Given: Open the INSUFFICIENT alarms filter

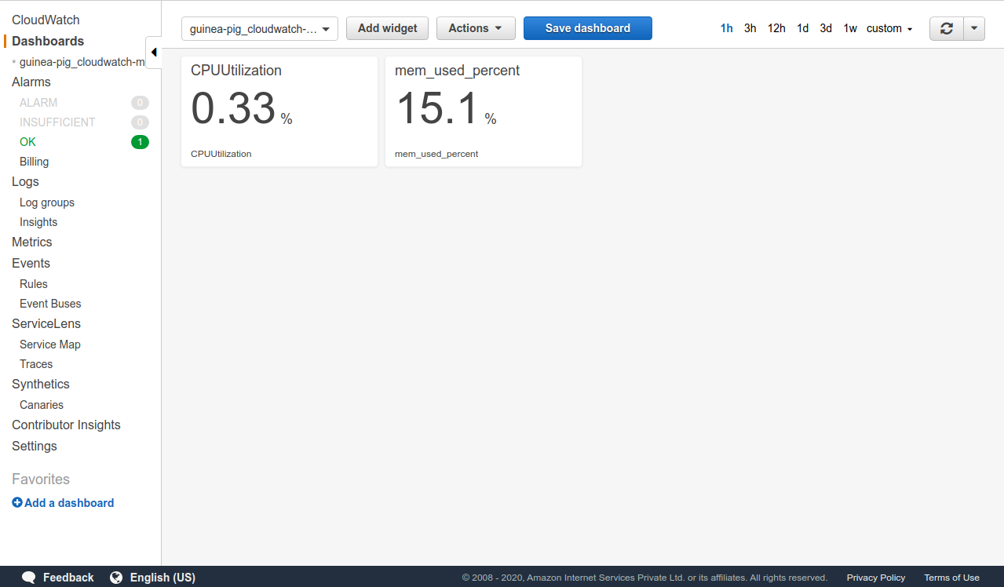Looking at the screenshot, I should [x=57, y=122].
